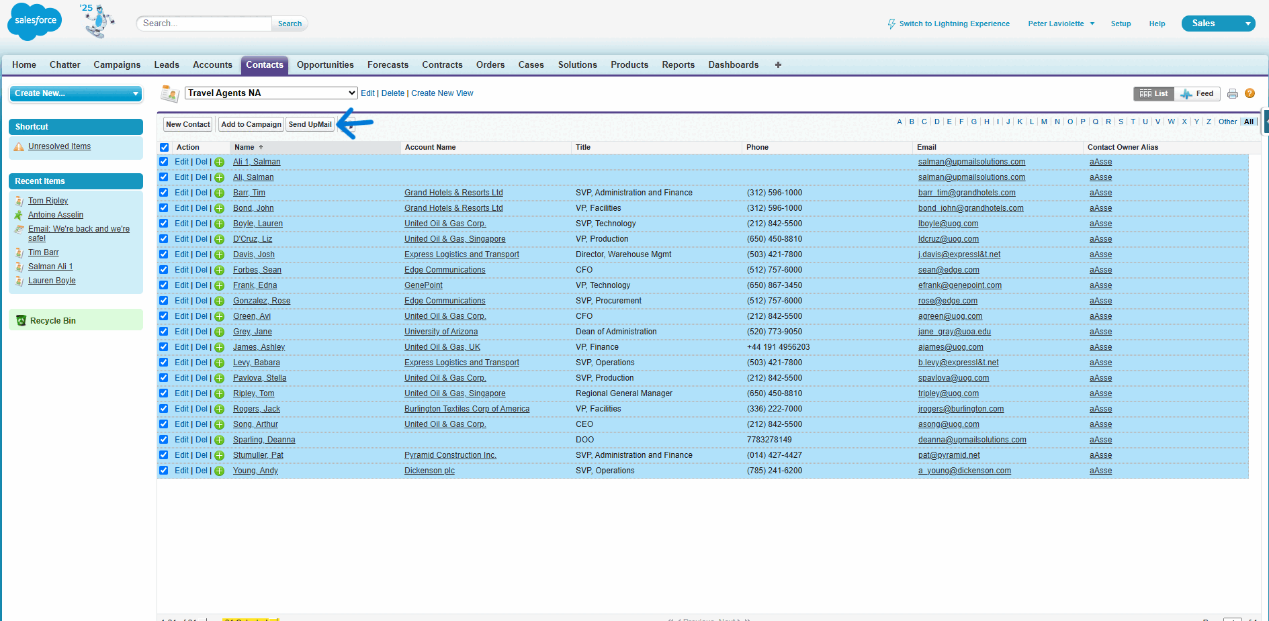Click email lboyle@uog.com
This screenshot has height=621, width=1269.
[948, 224]
